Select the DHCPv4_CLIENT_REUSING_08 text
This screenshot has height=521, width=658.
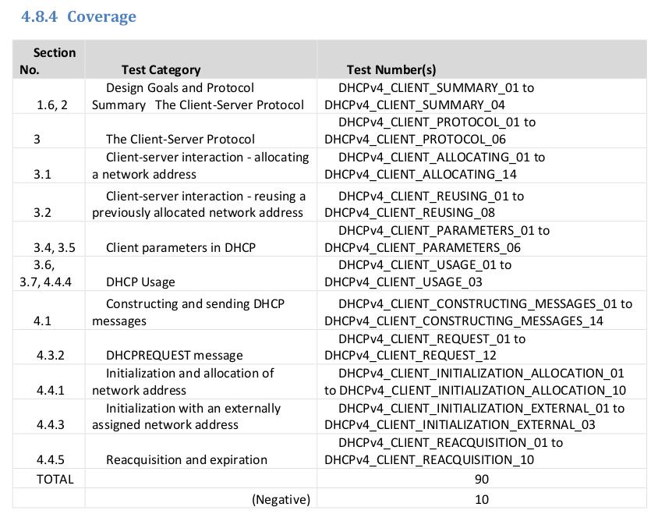pos(412,212)
